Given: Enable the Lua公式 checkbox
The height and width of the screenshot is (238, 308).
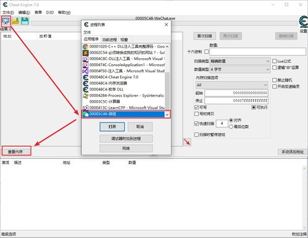Looking at the screenshot, I should [x=274, y=61].
